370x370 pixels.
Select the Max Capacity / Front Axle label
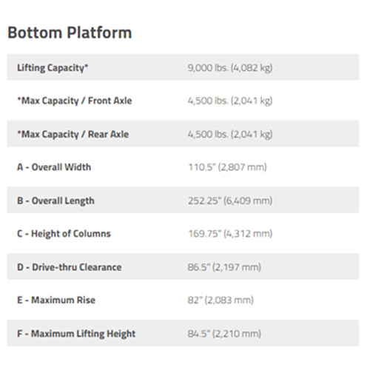click(x=75, y=101)
